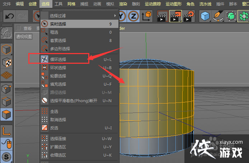This screenshot has height=163, width=249.
Task: Toggle the Y axis lock button
Action: coord(122,16)
